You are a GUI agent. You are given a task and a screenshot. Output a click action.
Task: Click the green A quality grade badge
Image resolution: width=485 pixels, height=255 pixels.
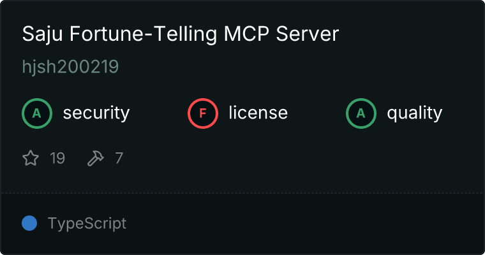[x=361, y=113]
